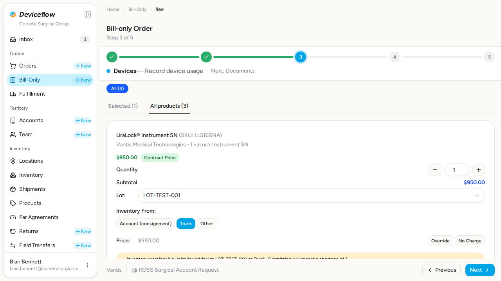Decrease quantity with minus button
Screen dimensions: 501x281
click(435, 170)
